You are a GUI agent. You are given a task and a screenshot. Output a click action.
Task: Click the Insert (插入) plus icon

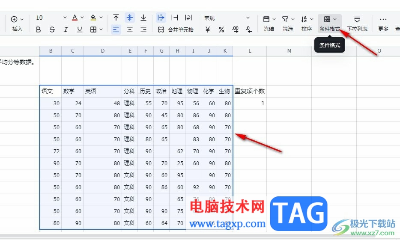click(x=14, y=19)
